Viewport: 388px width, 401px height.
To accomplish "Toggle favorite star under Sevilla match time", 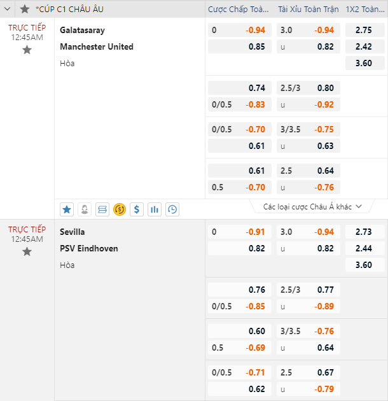I will pyautogui.click(x=27, y=251).
